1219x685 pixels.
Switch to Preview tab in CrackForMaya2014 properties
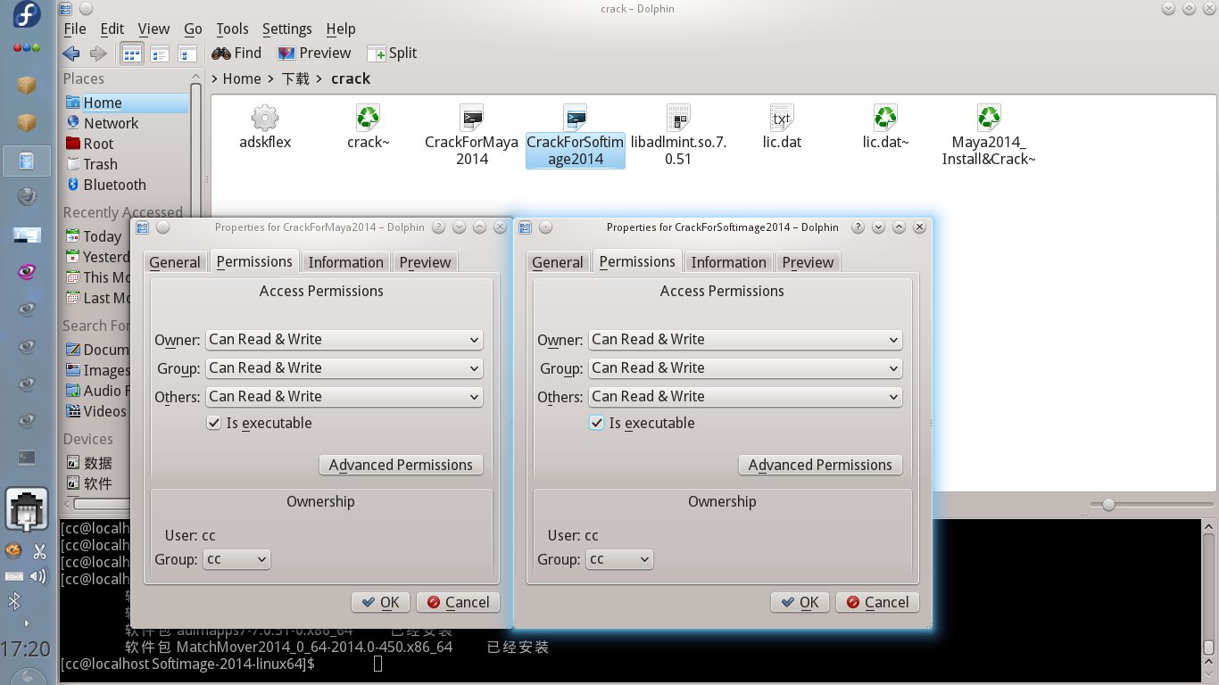coord(425,262)
